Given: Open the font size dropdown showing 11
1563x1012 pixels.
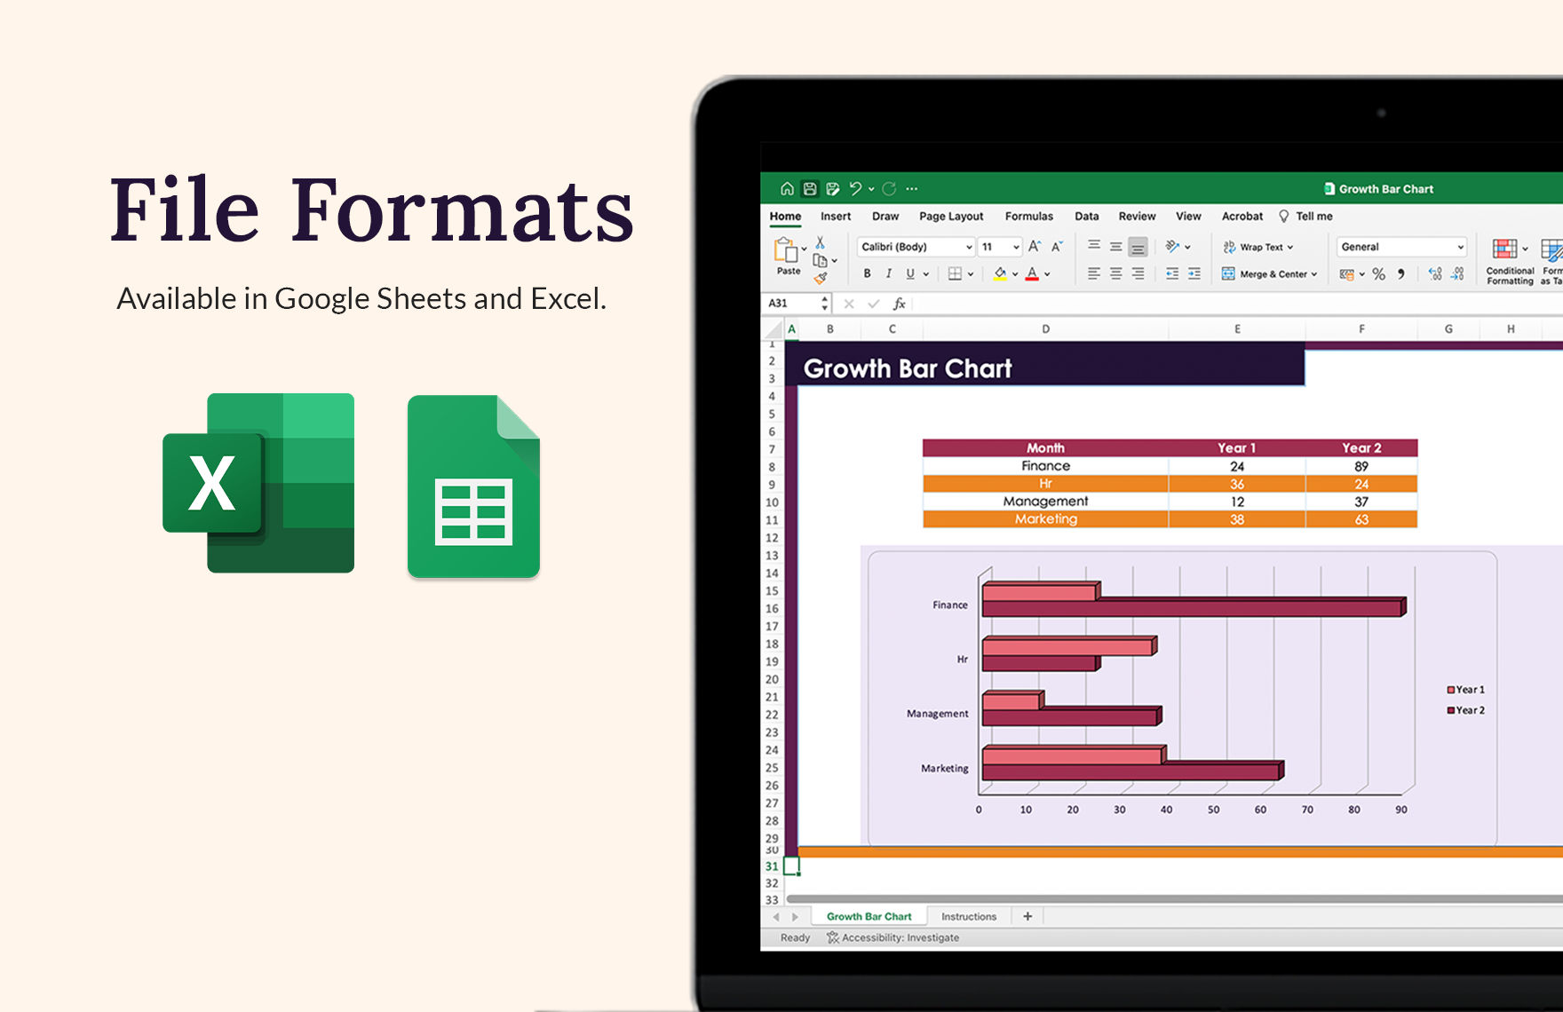Looking at the screenshot, I should pos(1000,247).
